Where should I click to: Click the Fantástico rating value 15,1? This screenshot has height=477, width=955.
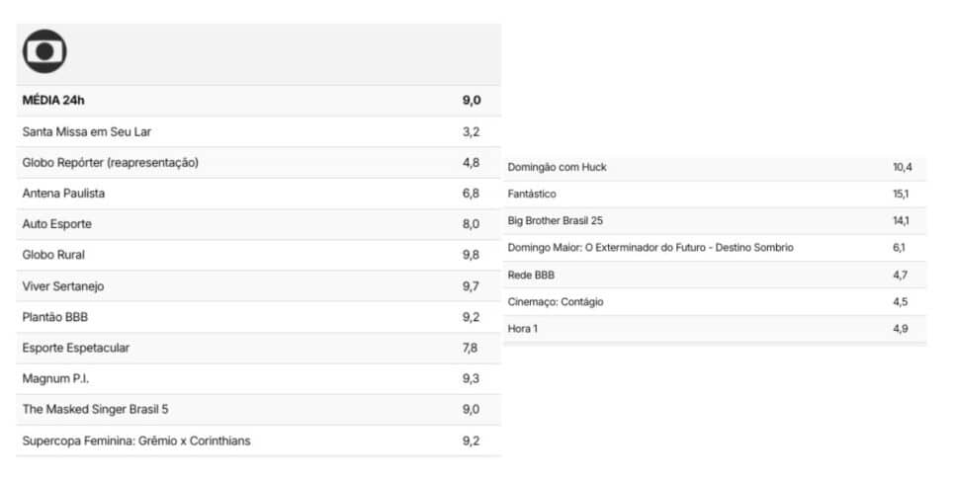[902, 195]
